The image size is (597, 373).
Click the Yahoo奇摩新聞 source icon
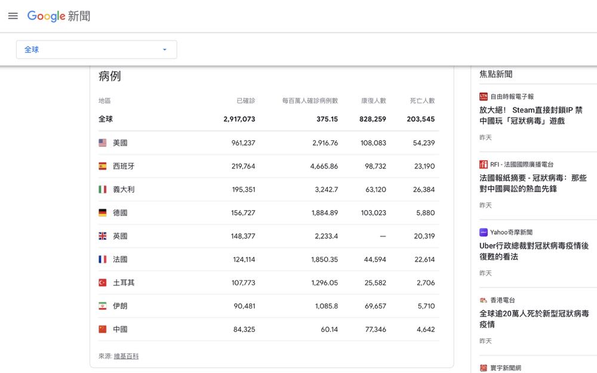(484, 232)
